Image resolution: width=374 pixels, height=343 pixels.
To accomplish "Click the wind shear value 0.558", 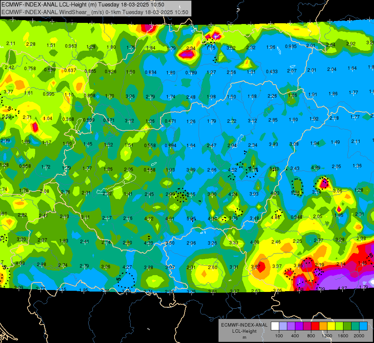I will coord(150,146).
